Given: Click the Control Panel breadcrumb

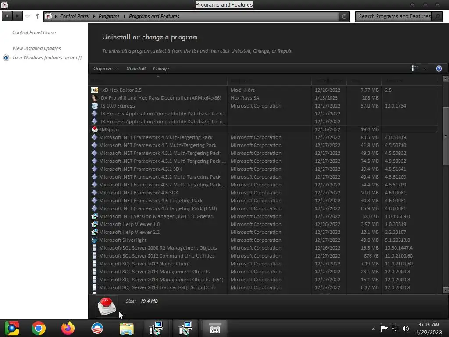Looking at the screenshot, I should click(75, 16).
